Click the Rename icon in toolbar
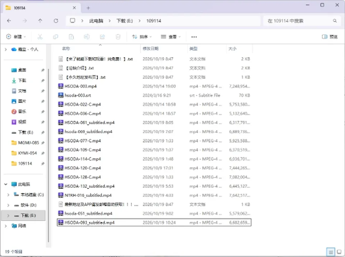 point(87,37)
